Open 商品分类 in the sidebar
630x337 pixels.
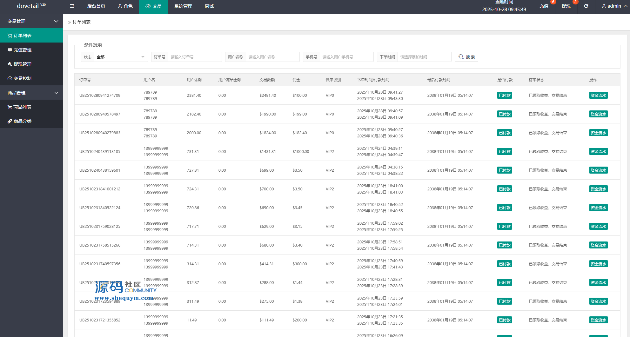[31, 121]
